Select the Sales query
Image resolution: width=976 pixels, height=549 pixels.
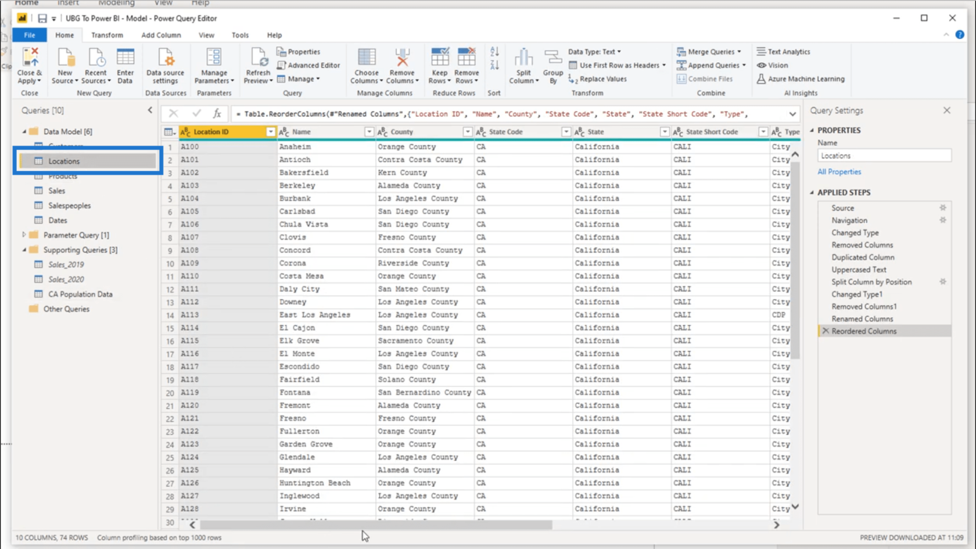[x=56, y=191]
